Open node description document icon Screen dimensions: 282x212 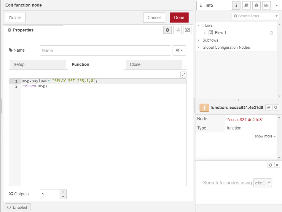pyautogui.click(x=177, y=30)
